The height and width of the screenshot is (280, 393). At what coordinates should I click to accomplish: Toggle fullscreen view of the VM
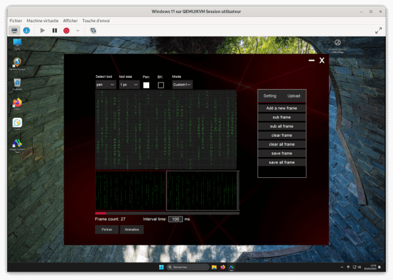pyautogui.click(x=378, y=30)
